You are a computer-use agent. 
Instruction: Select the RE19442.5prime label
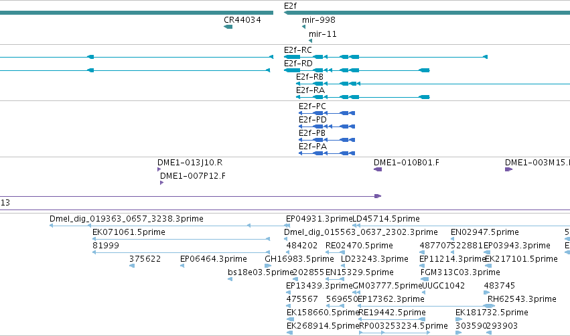coord(393,313)
